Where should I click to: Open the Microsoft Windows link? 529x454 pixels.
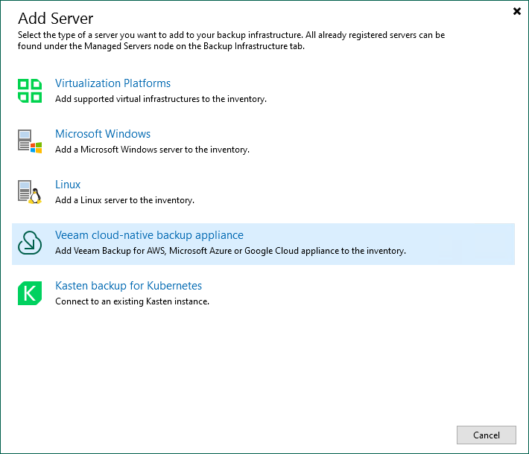click(103, 134)
